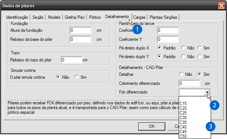Select C45 from the dropdown list
This screenshot has width=227, height=139.
coord(195,132)
